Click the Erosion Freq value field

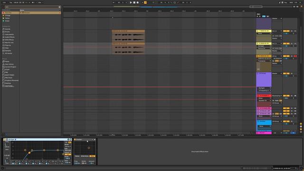[77, 163]
